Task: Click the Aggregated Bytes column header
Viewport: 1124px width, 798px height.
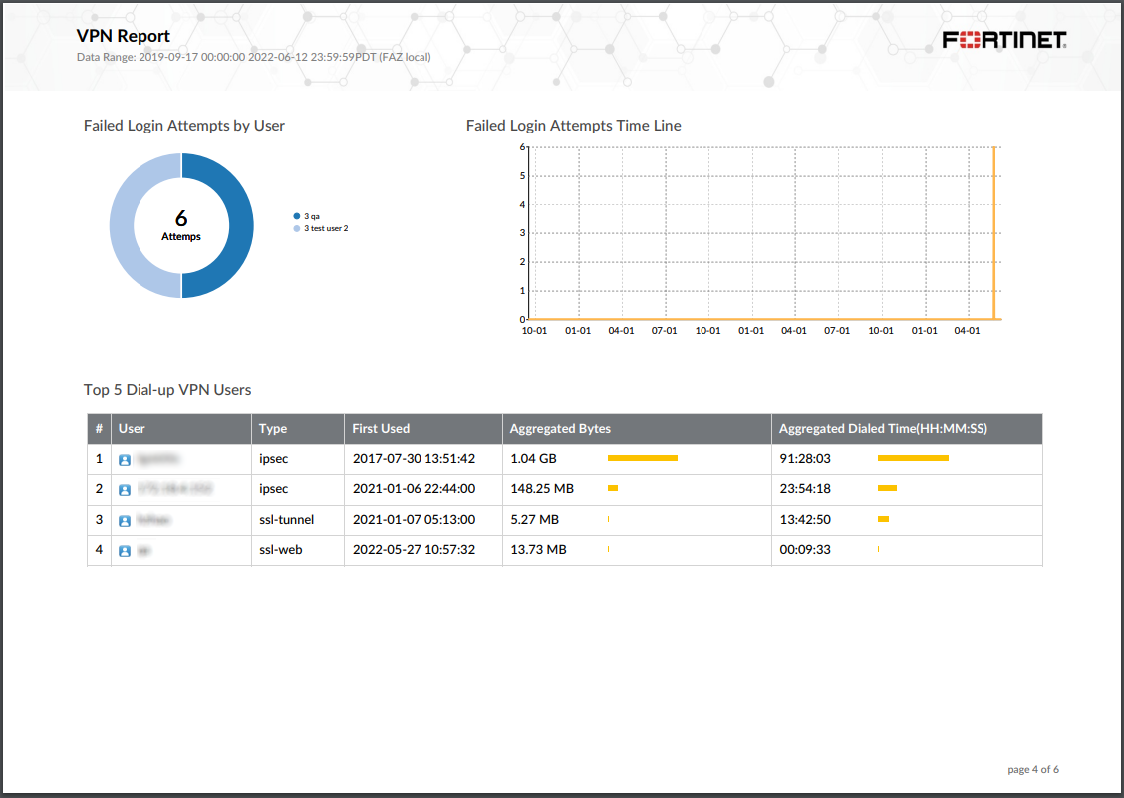Action: (x=638, y=428)
